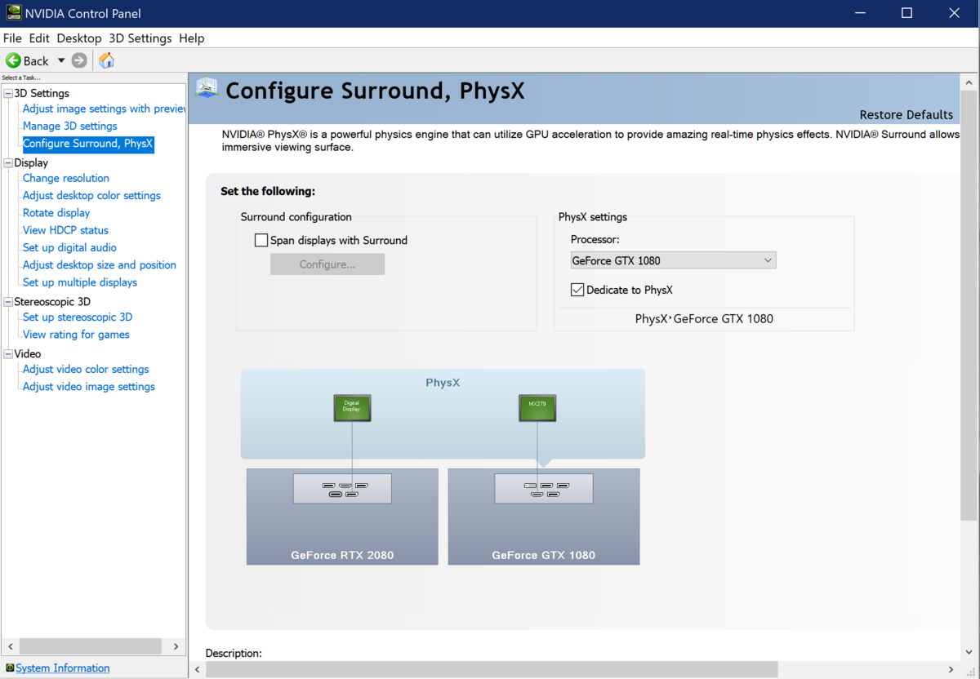
Task: Open System Information link
Action: [63, 668]
